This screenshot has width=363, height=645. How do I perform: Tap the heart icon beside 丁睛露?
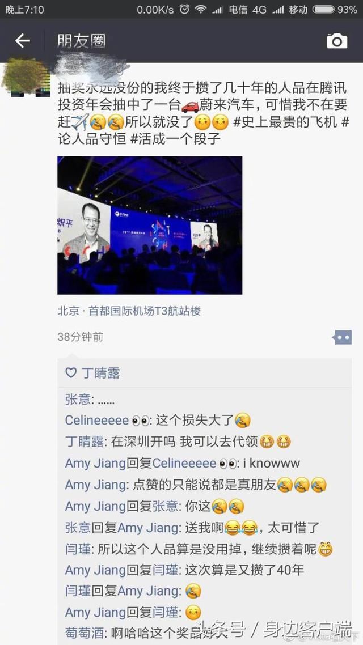point(71,373)
